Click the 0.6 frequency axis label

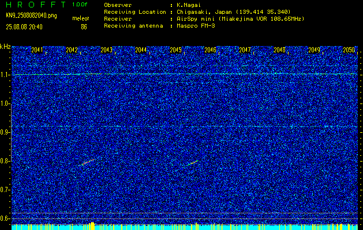pos(5,218)
